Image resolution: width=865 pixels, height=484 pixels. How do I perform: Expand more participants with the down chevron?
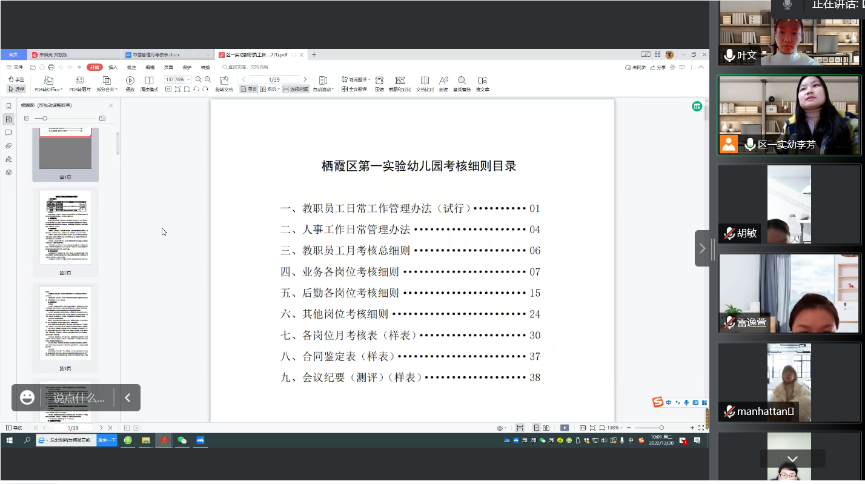tap(792, 459)
